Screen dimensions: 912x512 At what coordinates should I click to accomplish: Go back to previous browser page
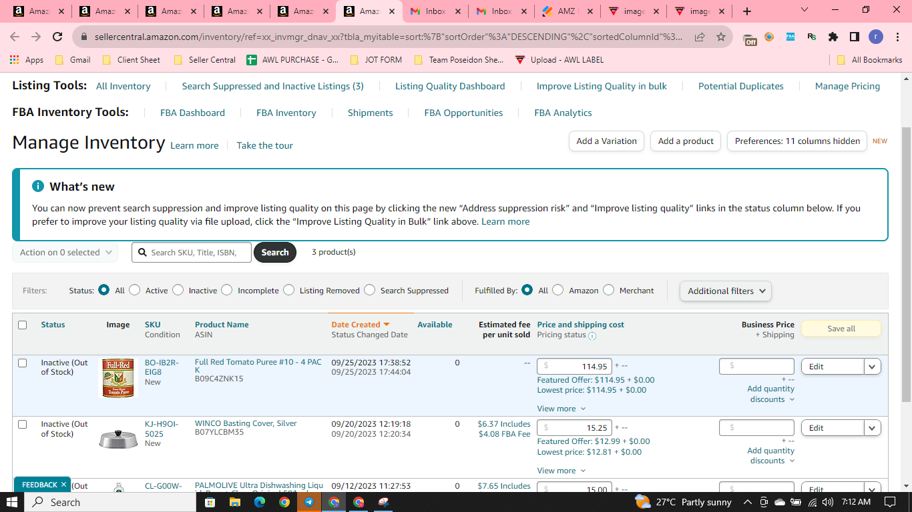[x=15, y=37]
